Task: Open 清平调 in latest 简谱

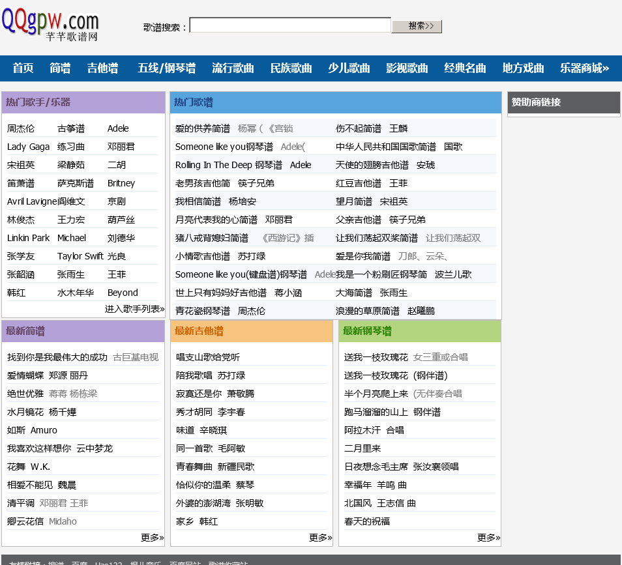Action: click(x=21, y=503)
